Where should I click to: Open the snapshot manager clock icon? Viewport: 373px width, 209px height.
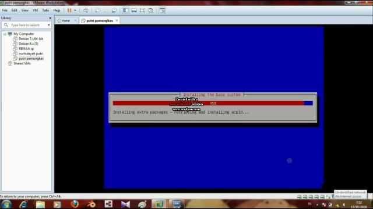click(x=114, y=10)
